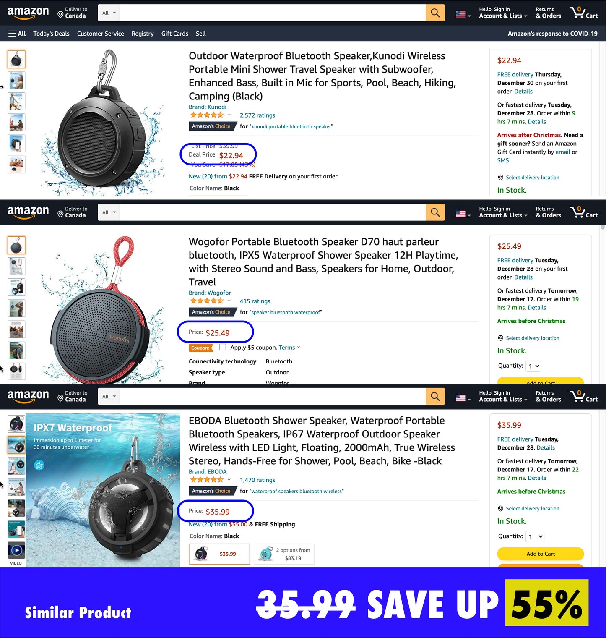
Task: Click the Amazon logo in top header
Action: point(28,13)
